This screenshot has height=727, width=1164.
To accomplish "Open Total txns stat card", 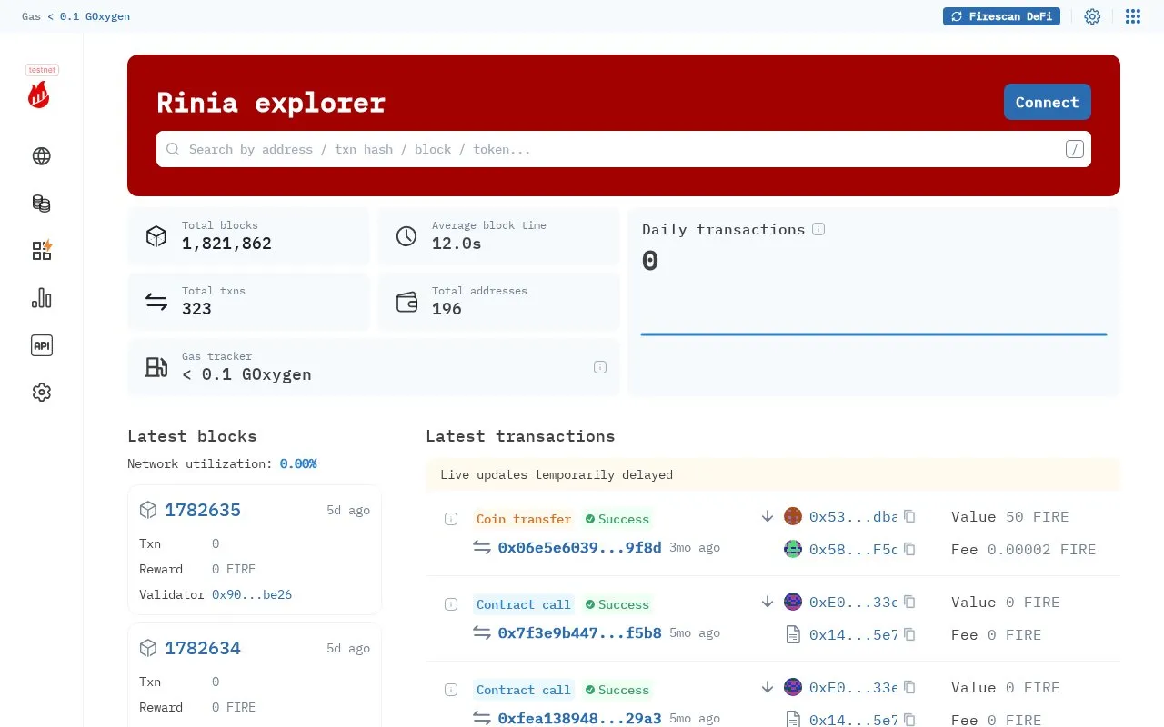I will coord(248,302).
